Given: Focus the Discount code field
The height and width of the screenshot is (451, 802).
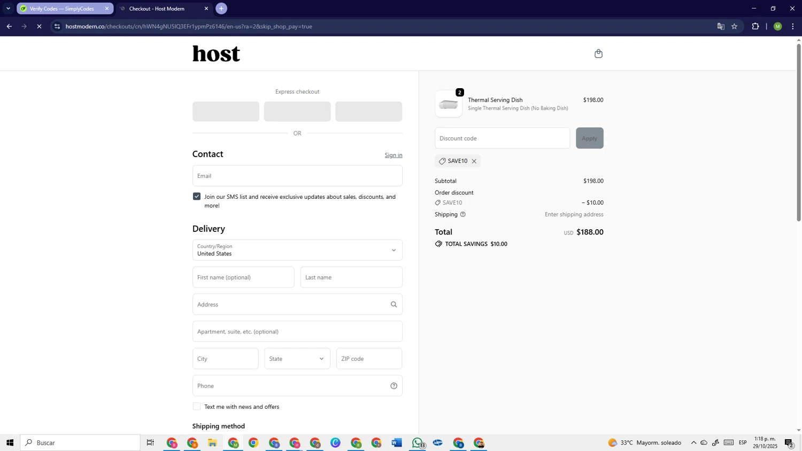Looking at the screenshot, I should point(503,138).
